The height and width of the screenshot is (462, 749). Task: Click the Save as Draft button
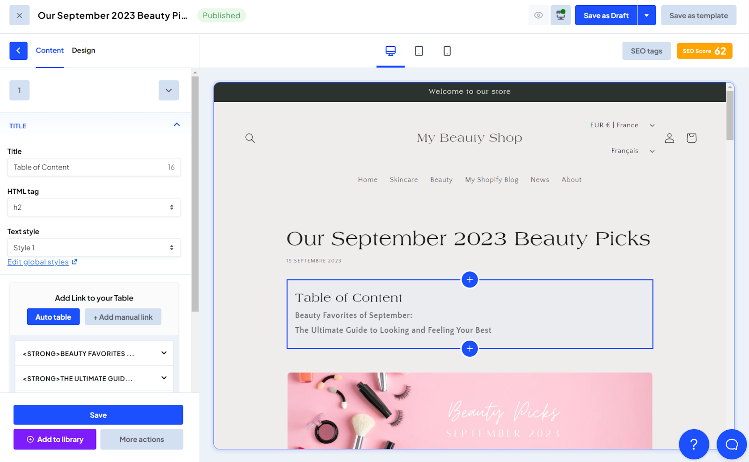pos(606,15)
